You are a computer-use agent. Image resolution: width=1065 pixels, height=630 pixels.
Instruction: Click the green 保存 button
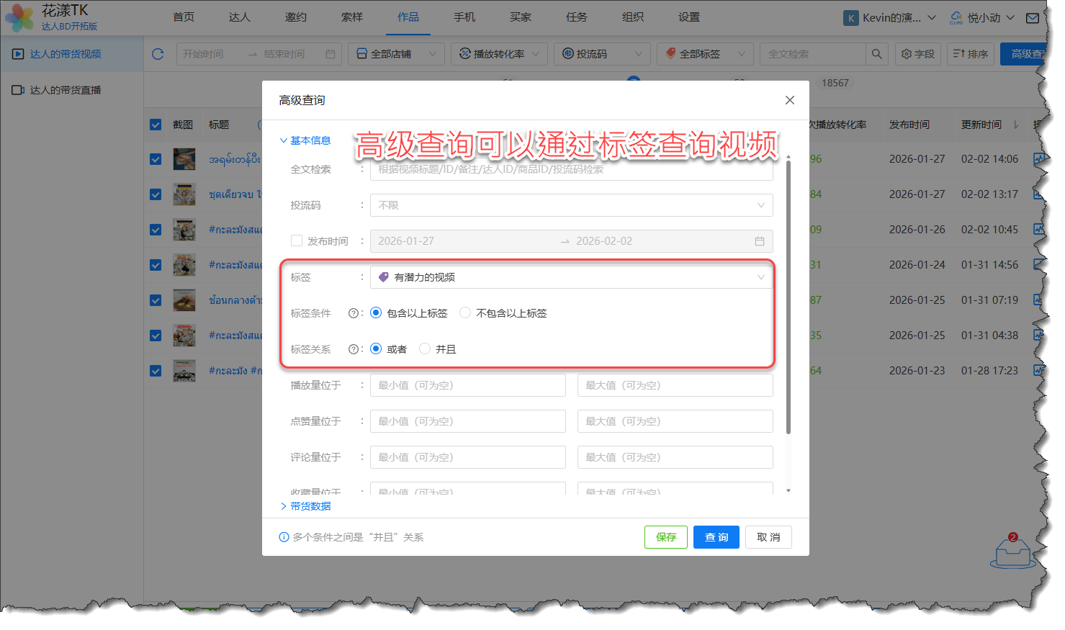(x=665, y=537)
